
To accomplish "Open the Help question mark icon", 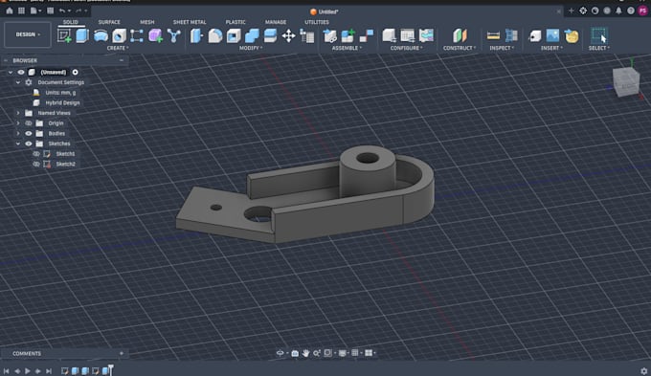I will point(631,11).
